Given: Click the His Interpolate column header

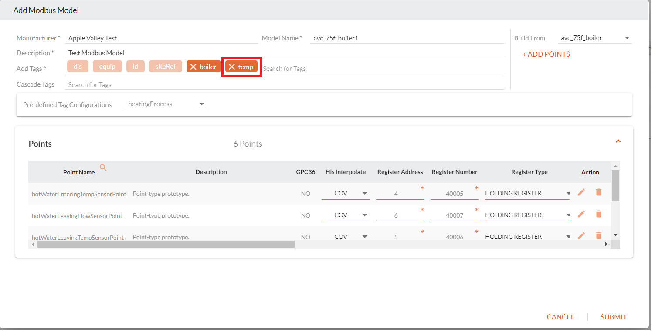Looking at the screenshot, I should 346,172.
